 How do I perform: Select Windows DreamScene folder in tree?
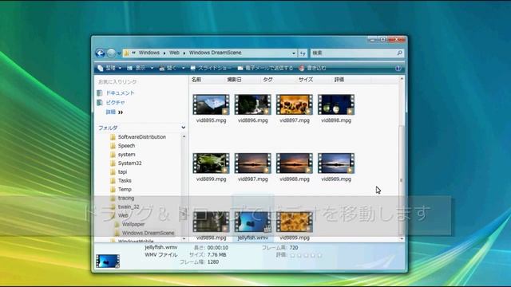(x=148, y=233)
